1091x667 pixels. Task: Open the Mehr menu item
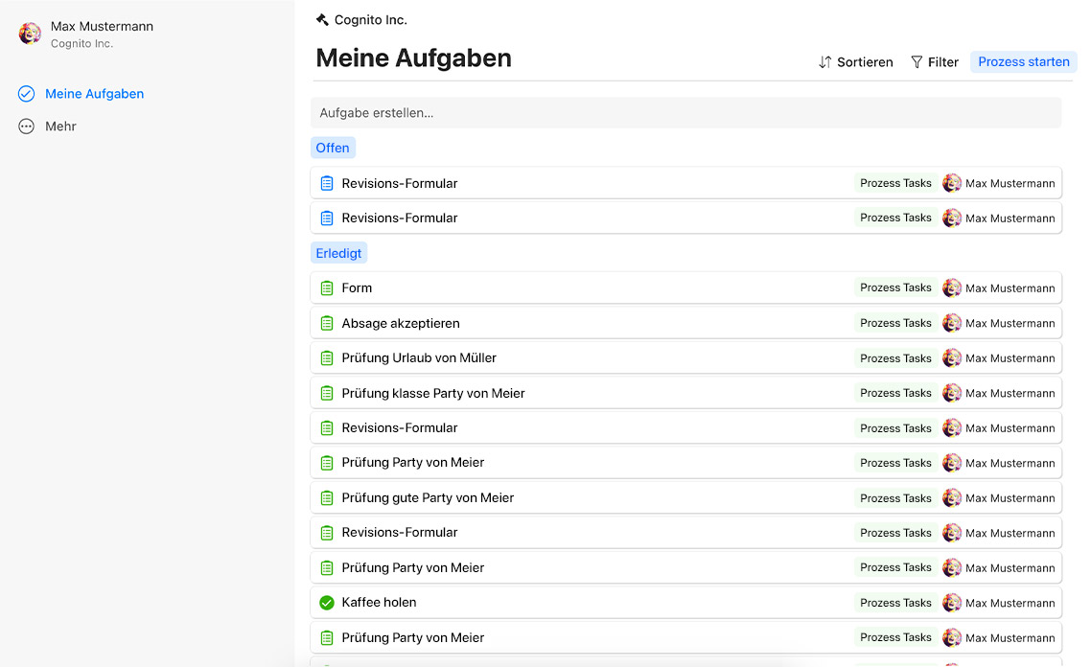pos(60,126)
